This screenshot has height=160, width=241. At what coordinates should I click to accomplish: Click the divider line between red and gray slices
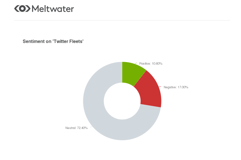click(x=151, y=106)
